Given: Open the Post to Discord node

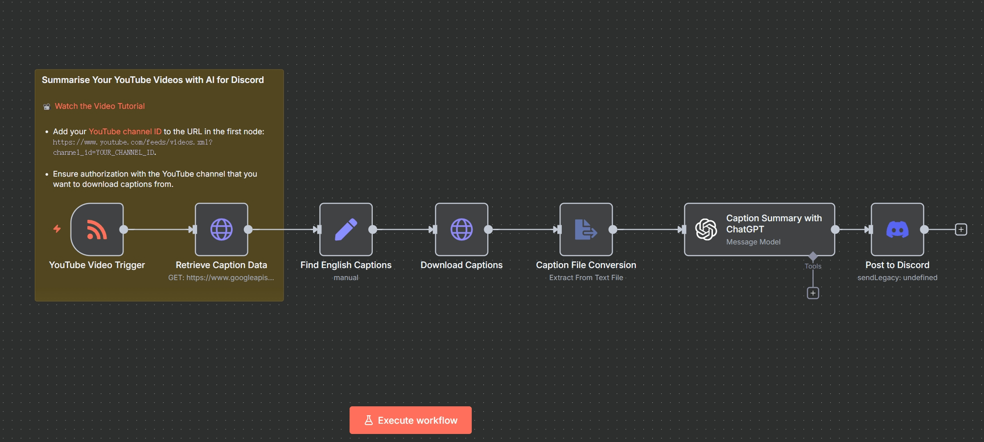Looking at the screenshot, I should [897, 229].
